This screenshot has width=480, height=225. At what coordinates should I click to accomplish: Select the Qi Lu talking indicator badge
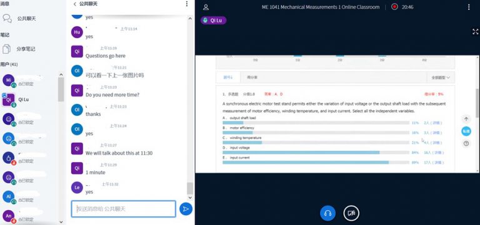tap(213, 21)
